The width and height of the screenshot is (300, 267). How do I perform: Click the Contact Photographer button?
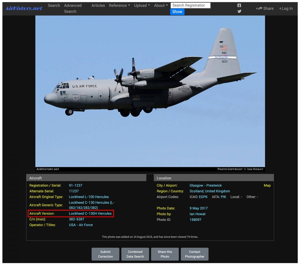coord(194,254)
